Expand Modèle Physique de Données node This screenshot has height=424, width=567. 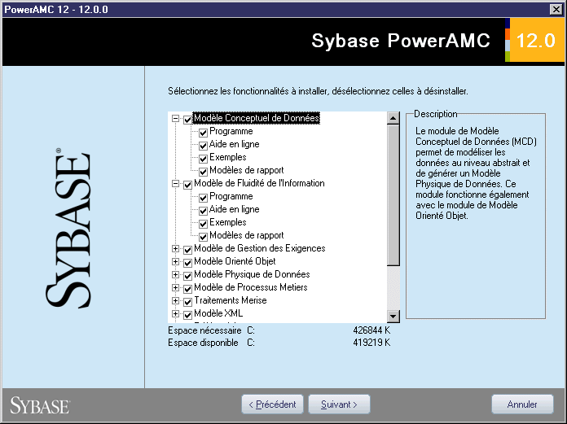[175, 274]
